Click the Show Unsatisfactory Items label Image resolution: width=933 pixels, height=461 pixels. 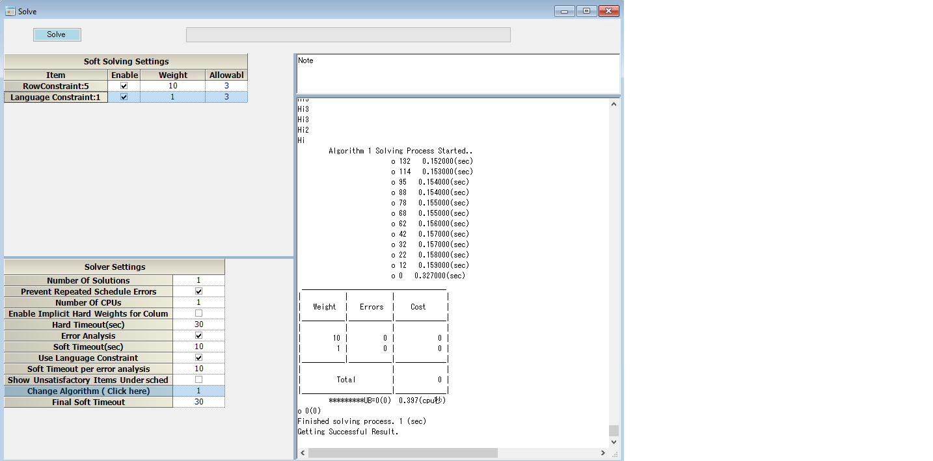pyautogui.click(x=88, y=380)
